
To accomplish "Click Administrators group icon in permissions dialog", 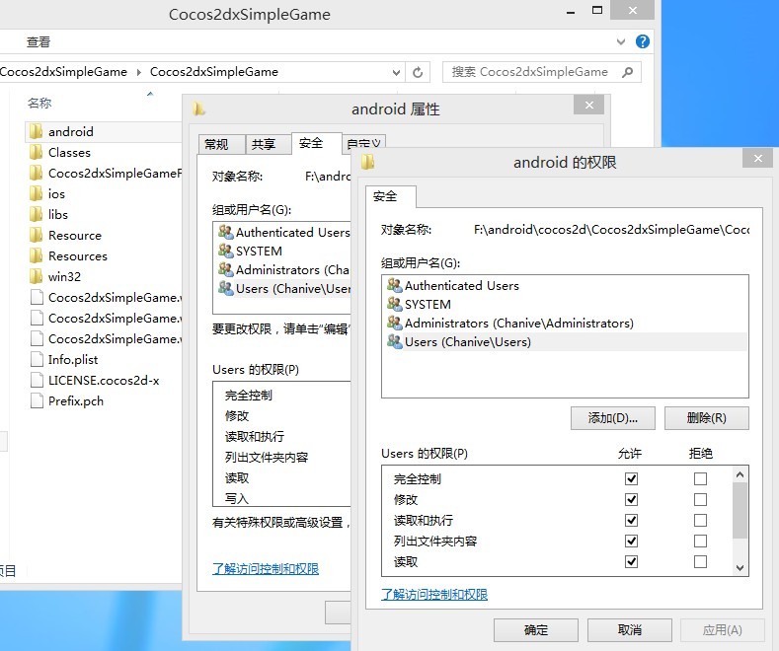I will click(x=395, y=323).
